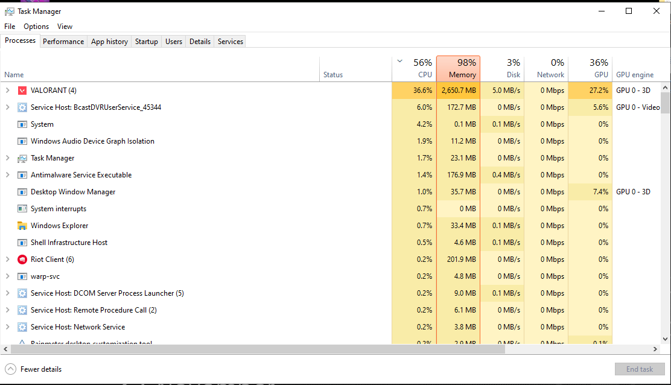
Task: Click the Antimalware Service Executable icon
Action: coord(22,175)
